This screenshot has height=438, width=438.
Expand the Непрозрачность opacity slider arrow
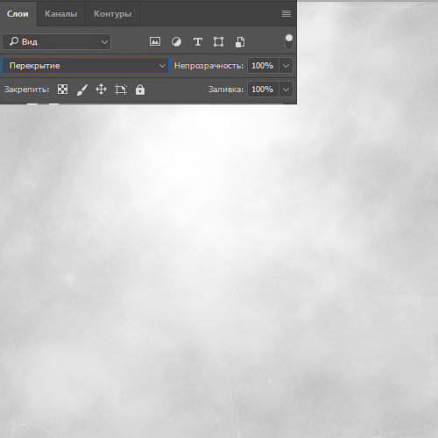[x=286, y=66]
